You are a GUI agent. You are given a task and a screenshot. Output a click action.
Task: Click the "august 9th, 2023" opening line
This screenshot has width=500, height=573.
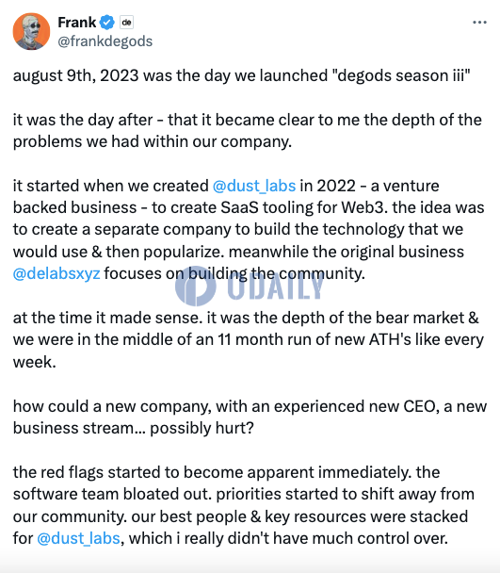coord(241,75)
